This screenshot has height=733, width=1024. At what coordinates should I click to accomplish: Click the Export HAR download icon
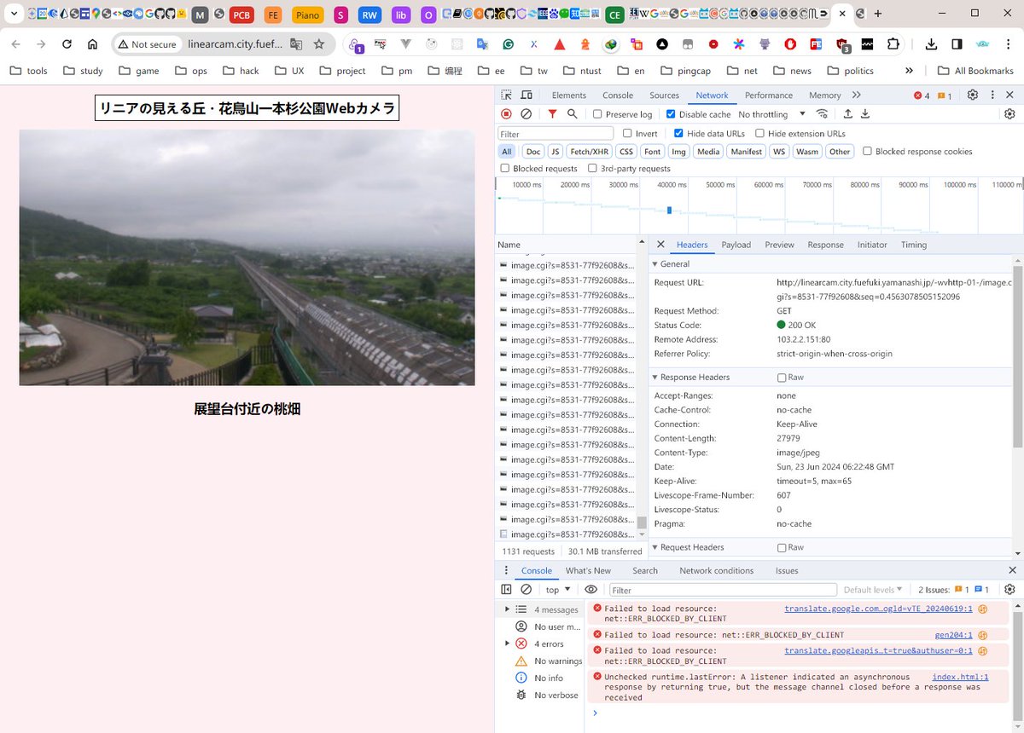tap(865, 114)
